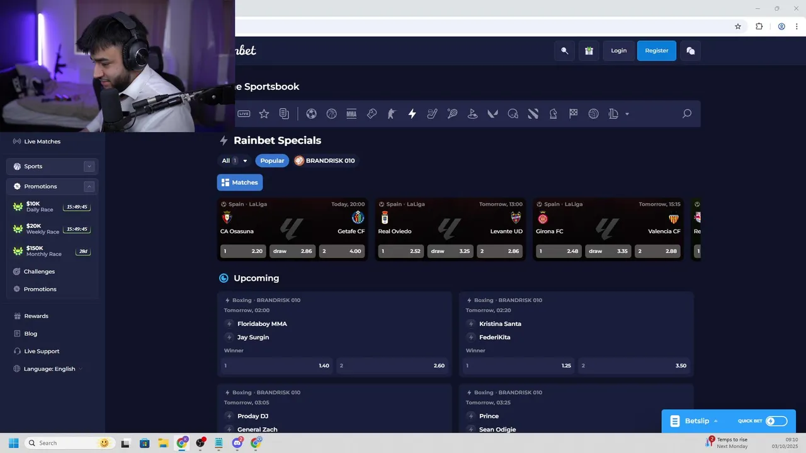Switch to the Matches view
This screenshot has height=453, width=806.
240,182
